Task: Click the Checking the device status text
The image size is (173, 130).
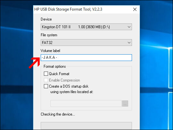Action: (58, 114)
